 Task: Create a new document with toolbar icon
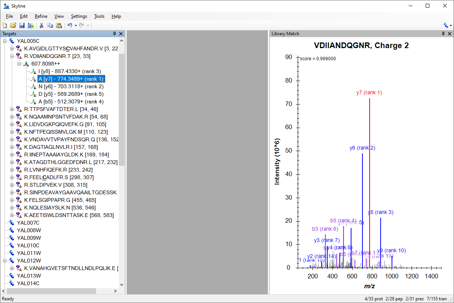5,25
